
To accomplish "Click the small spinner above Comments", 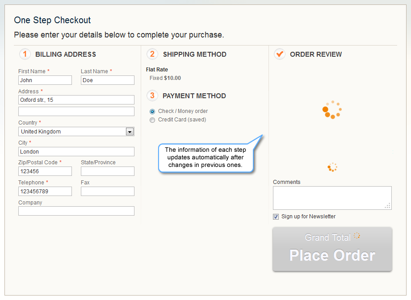I will coord(332,167).
